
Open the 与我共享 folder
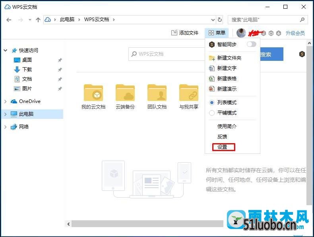tap(189, 97)
